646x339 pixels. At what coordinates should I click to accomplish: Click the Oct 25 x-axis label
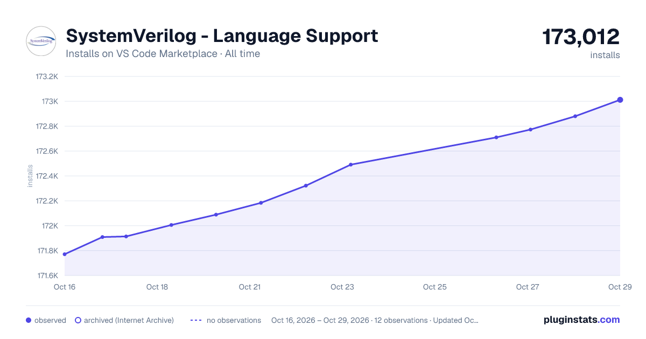click(435, 287)
